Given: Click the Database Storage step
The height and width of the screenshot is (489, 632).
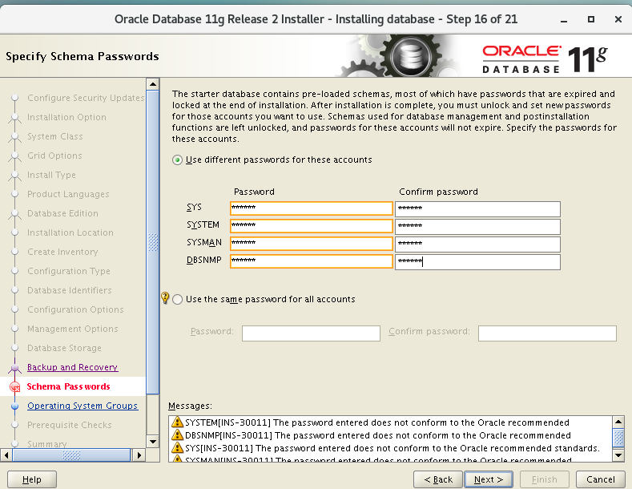Looking at the screenshot, I should [65, 348].
